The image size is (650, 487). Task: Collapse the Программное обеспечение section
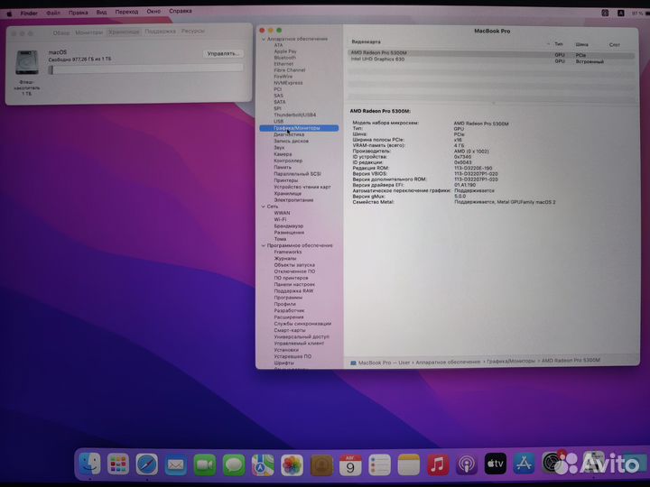pos(264,245)
